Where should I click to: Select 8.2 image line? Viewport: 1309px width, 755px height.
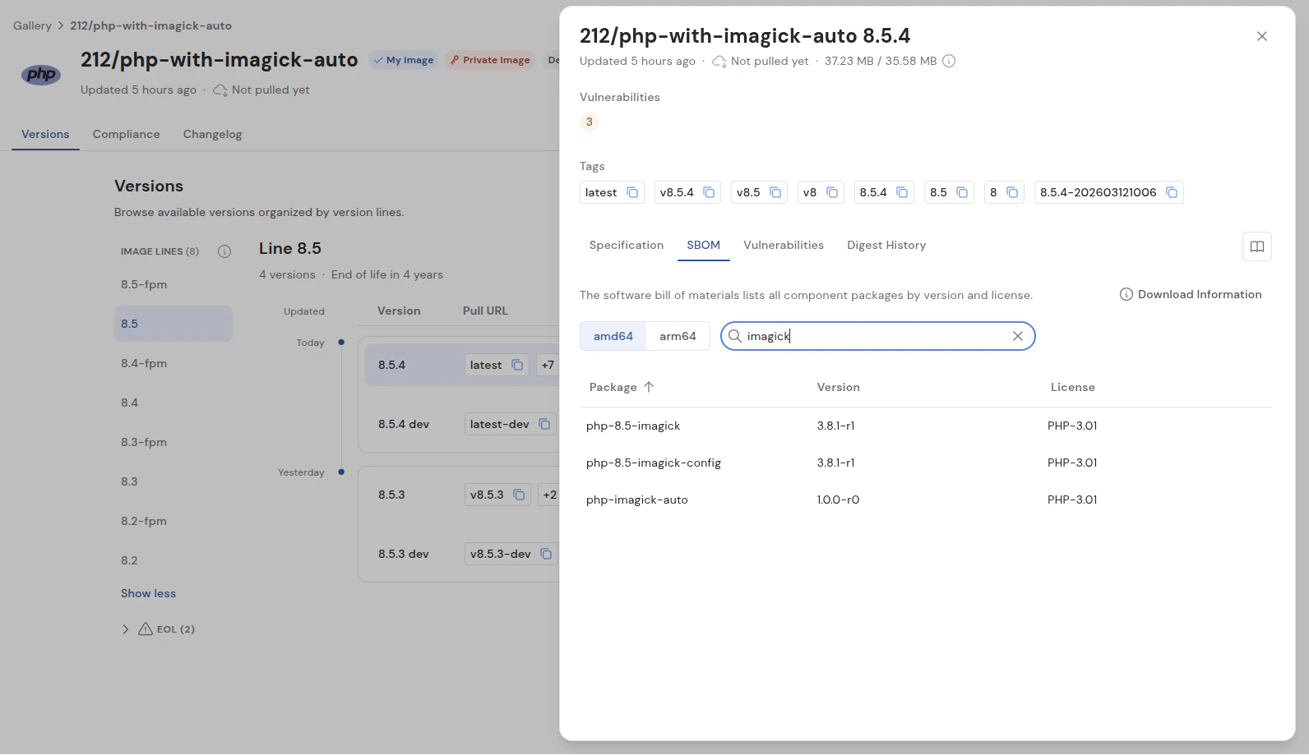tap(173, 560)
